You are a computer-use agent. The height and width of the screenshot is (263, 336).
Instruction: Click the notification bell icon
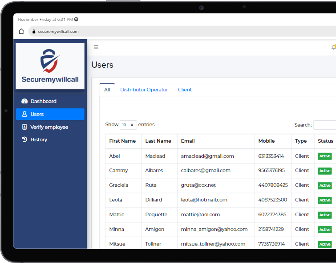333,47
